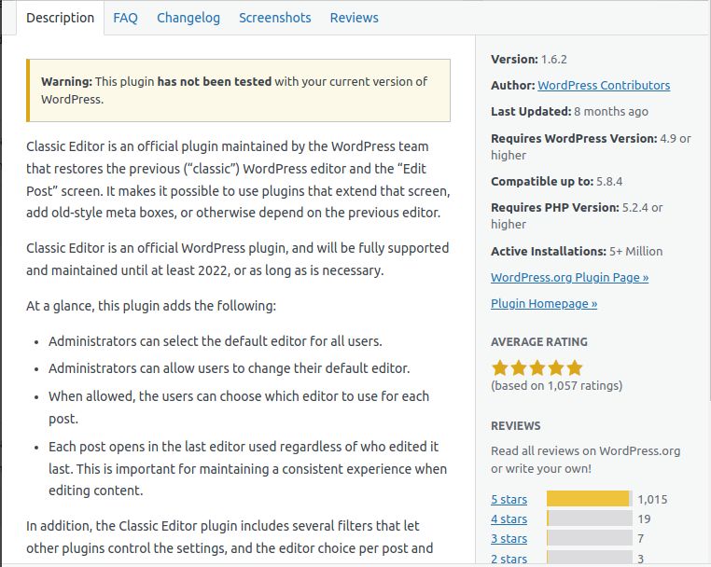Click the 19 four-star count

644,519
